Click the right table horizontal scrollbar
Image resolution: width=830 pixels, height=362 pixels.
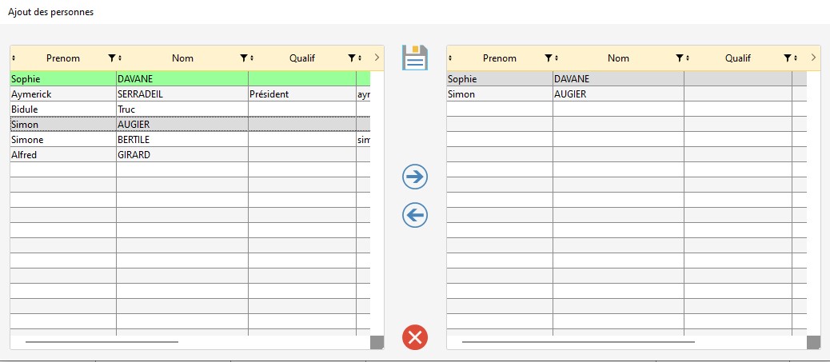click(x=577, y=342)
